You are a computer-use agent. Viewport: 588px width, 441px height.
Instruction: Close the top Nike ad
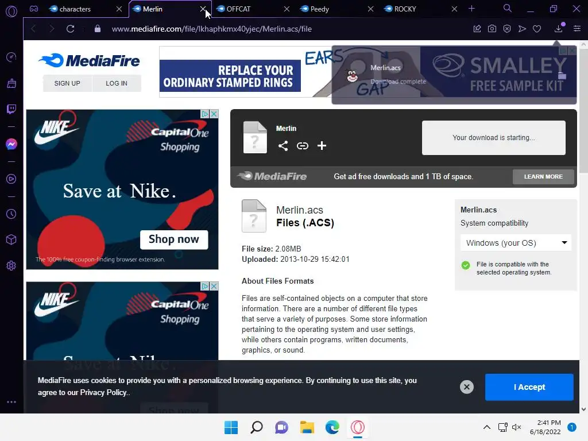[x=214, y=114]
